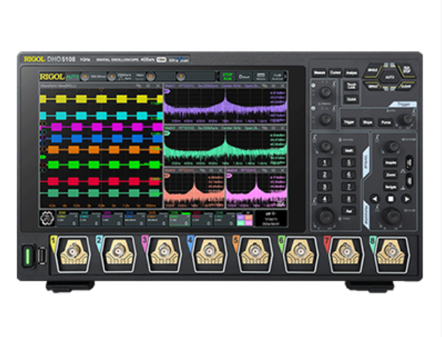Push the Quick key
Viewport: 442px width, 337px height.
tap(351, 99)
